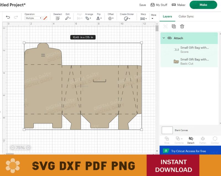Click the Create Sticker icon
This screenshot has width=221, height=176.
point(126,18)
